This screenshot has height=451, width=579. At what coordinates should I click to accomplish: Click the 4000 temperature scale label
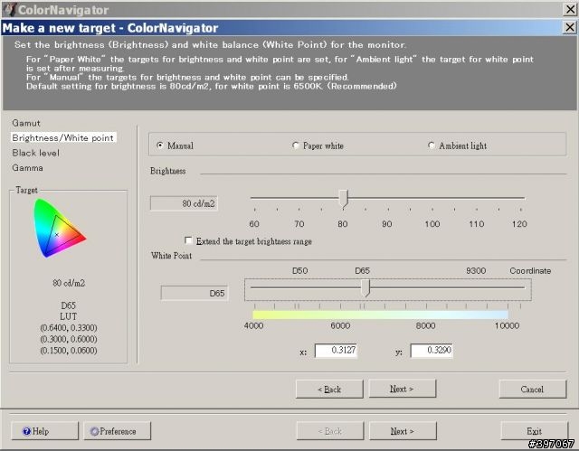click(x=253, y=325)
